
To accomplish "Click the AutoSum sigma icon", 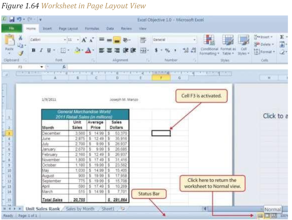I will [282, 37].
